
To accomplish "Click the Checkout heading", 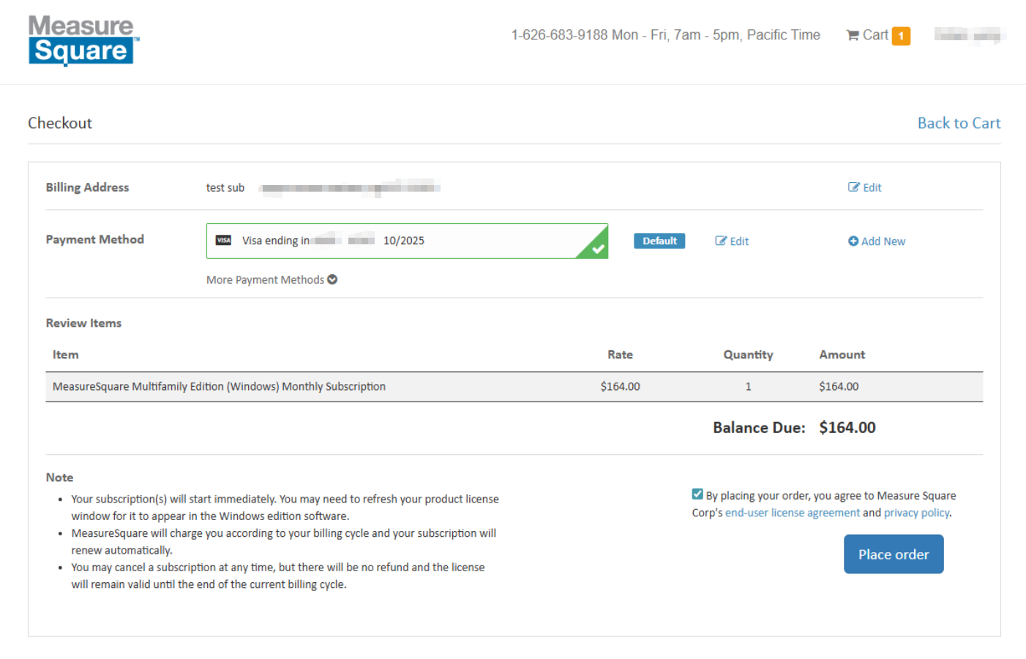I will coord(60,123).
